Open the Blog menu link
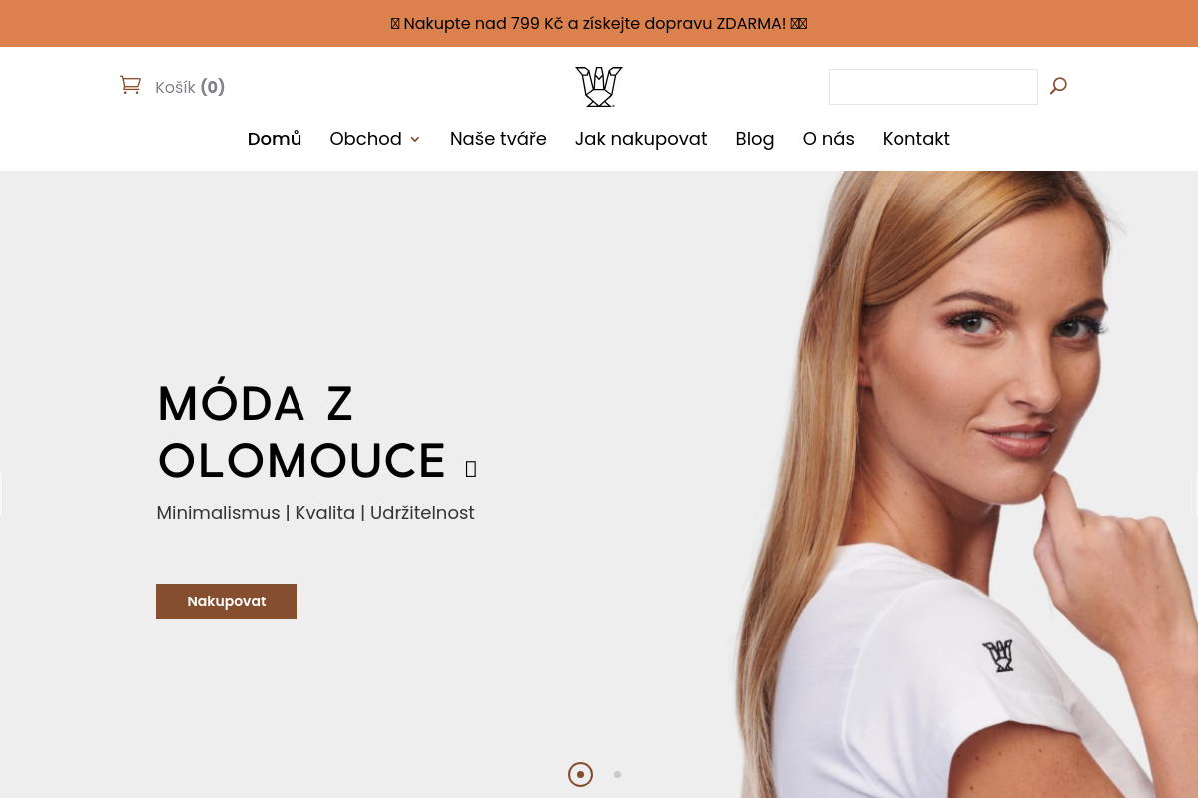The height and width of the screenshot is (798, 1198). (x=755, y=139)
